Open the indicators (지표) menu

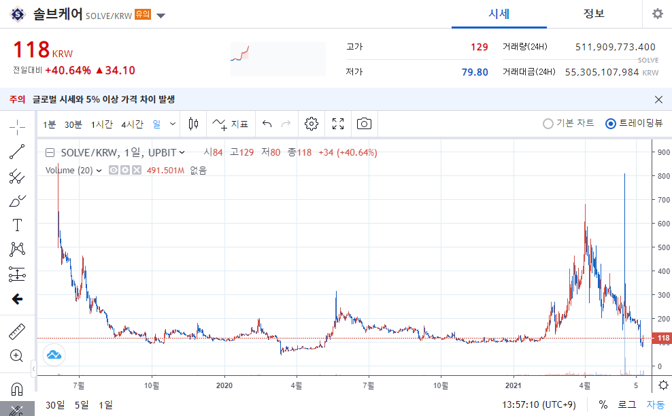[x=230, y=124]
